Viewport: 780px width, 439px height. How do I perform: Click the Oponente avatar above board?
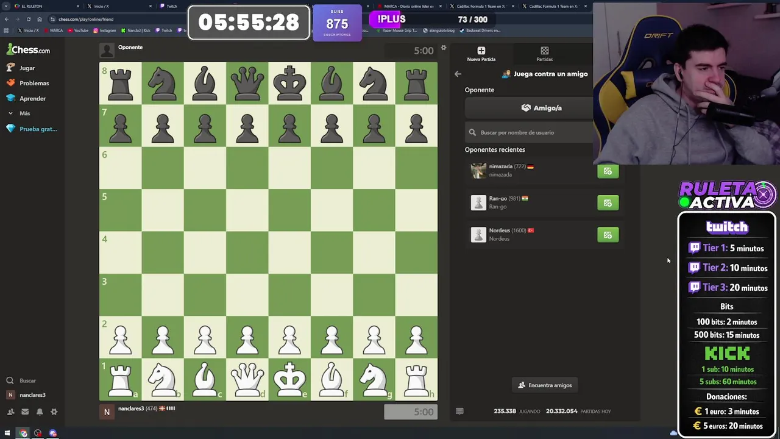coord(107,50)
